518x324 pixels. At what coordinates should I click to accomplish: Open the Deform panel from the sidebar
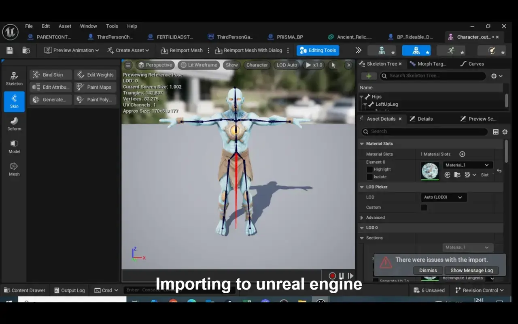point(14,123)
